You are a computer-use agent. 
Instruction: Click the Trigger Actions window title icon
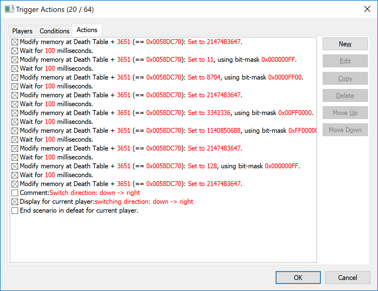pos(9,9)
